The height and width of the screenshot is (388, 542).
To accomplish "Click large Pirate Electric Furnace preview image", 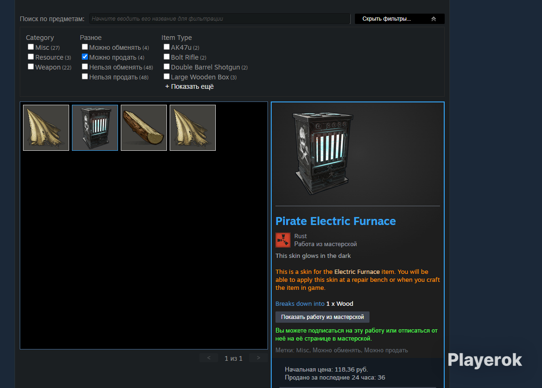I will click(323, 153).
